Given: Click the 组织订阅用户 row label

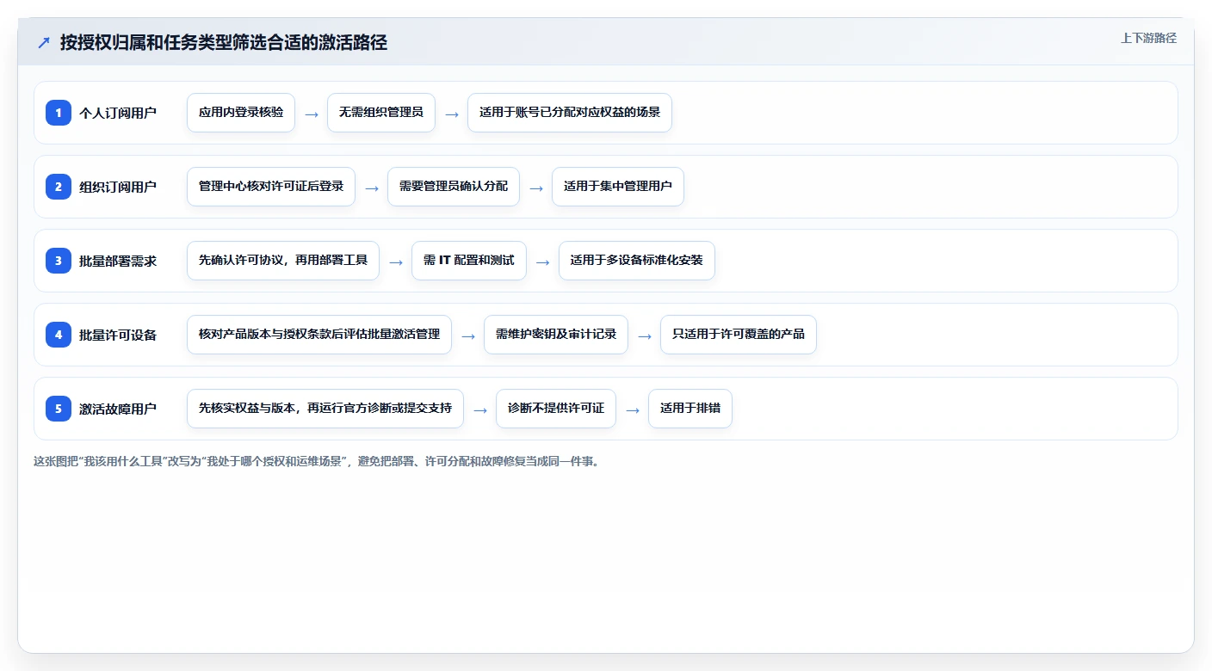Looking at the screenshot, I should coord(118,187).
